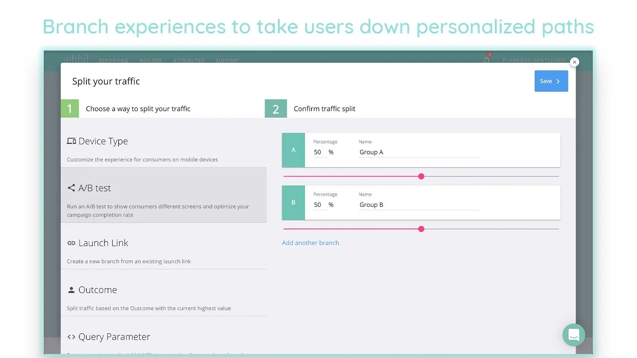This screenshot has width=637, height=358.
Task: Select the Query Parameter split option
Action: coord(164,335)
